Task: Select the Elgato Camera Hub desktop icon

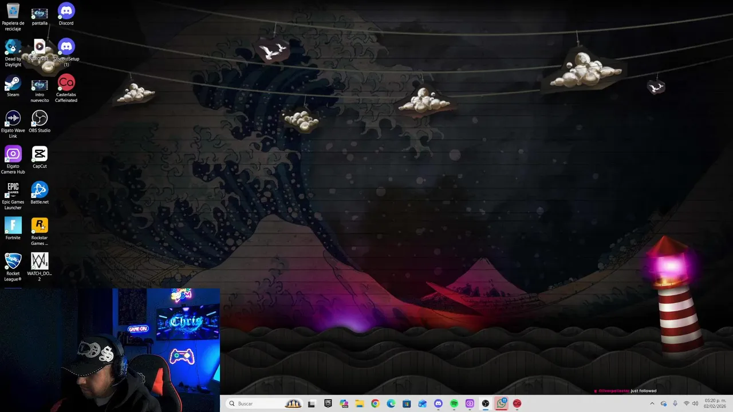Action: click(x=13, y=160)
